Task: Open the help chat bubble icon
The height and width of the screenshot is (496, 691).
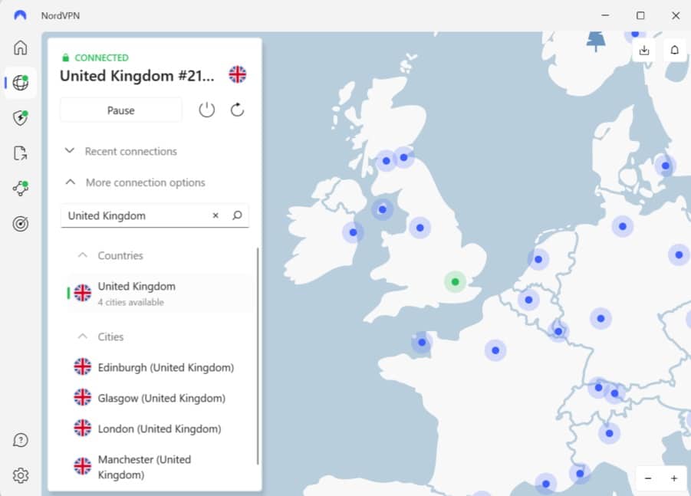Action: tap(20, 440)
